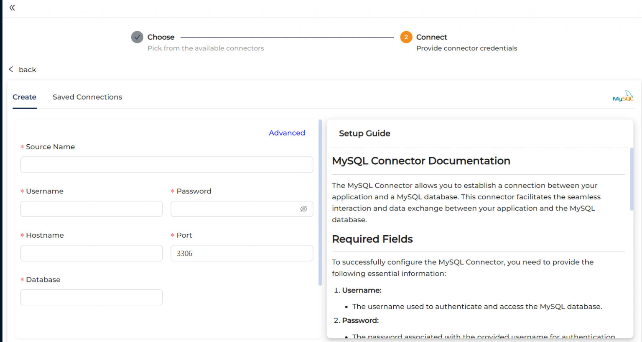Click the back chevron arrow

10,69
